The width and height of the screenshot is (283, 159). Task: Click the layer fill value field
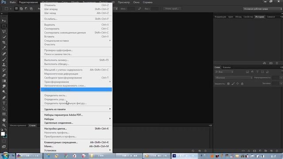coord(275,83)
